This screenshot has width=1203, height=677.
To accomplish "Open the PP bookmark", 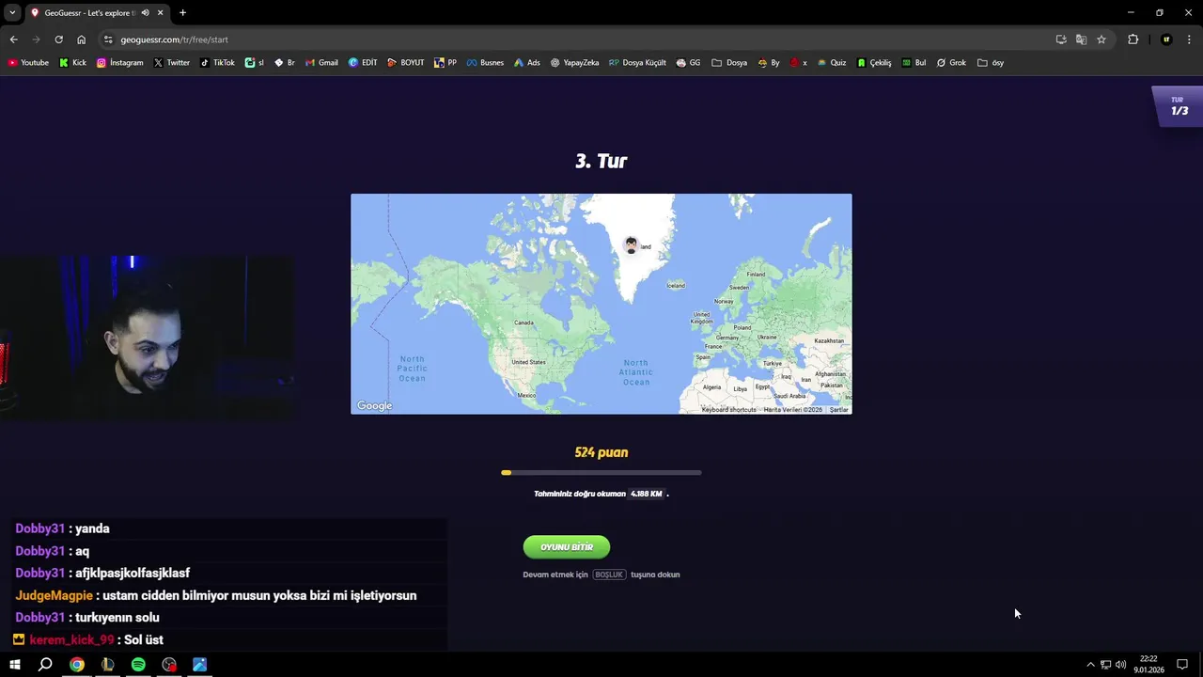I will pyautogui.click(x=445, y=63).
